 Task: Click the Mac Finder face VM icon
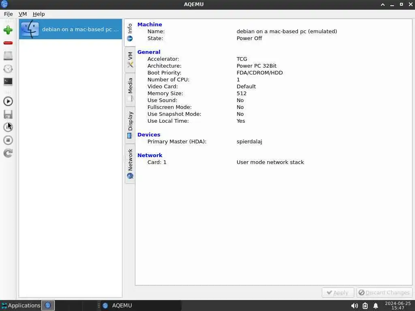(x=30, y=29)
